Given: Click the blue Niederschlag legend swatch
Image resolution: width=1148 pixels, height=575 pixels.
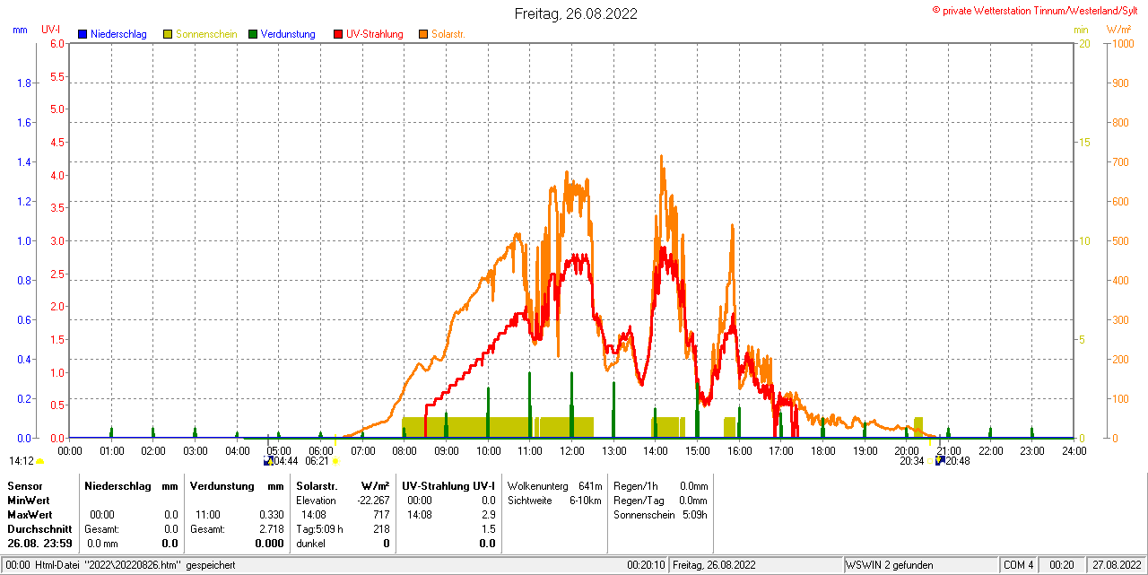Looking at the screenshot, I should click(83, 34).
